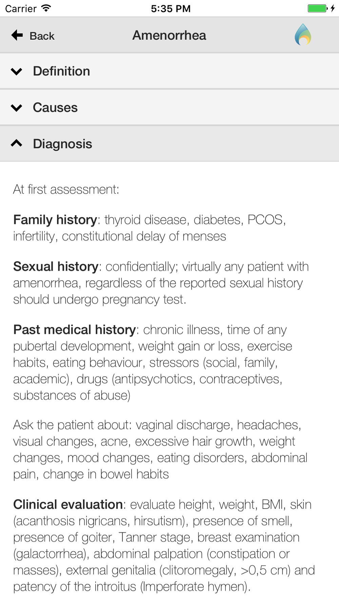Collapse the Diagnosis section chevron
The height and width of the screenshot is (604, 339).
click(16, 144)
